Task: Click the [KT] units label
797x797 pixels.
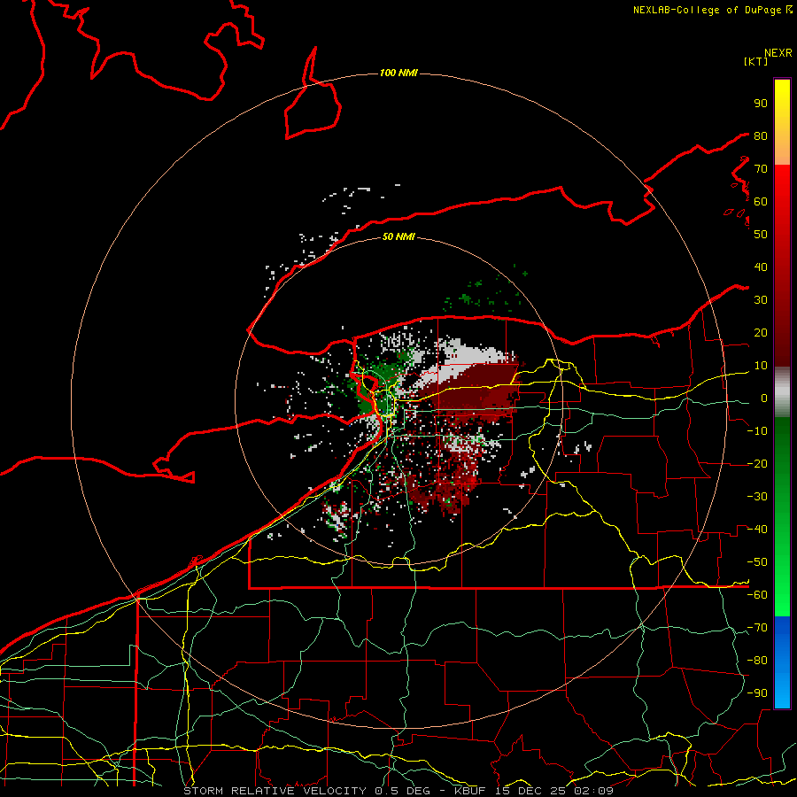Action: (755, 61)
